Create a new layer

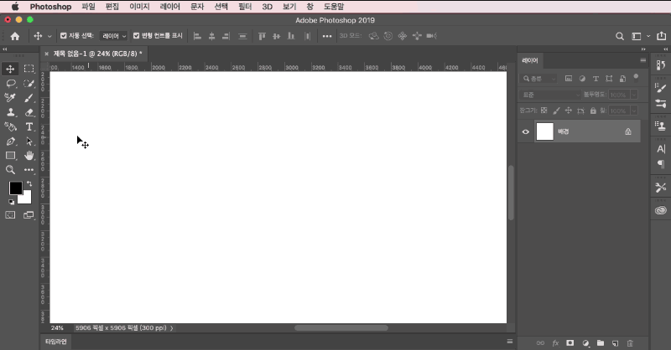coord(615,343)
